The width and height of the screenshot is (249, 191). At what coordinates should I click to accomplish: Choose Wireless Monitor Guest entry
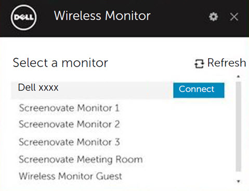click(x=70, y=176)
